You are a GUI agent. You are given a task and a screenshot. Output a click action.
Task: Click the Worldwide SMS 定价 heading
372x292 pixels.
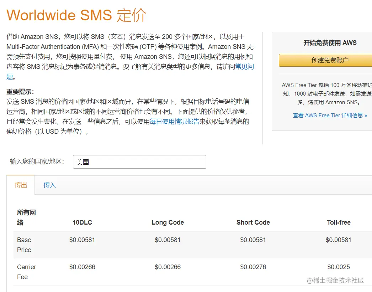tap(77, 15)
